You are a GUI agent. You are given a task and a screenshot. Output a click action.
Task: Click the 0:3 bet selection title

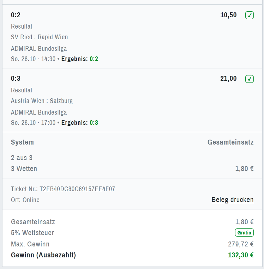[16, 79]
